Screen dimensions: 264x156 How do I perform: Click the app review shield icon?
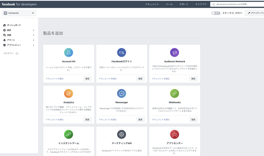pyautogui.click(x=5, y=45)
